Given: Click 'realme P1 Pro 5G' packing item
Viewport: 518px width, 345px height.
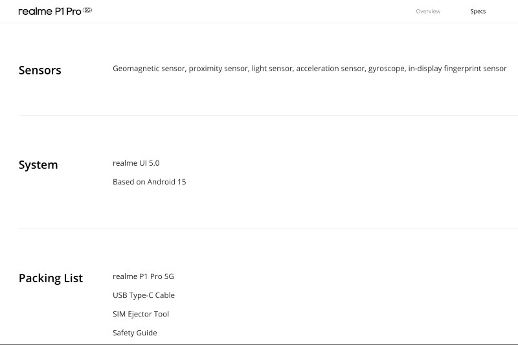Looking at the screenshot, I should point(143,276).
